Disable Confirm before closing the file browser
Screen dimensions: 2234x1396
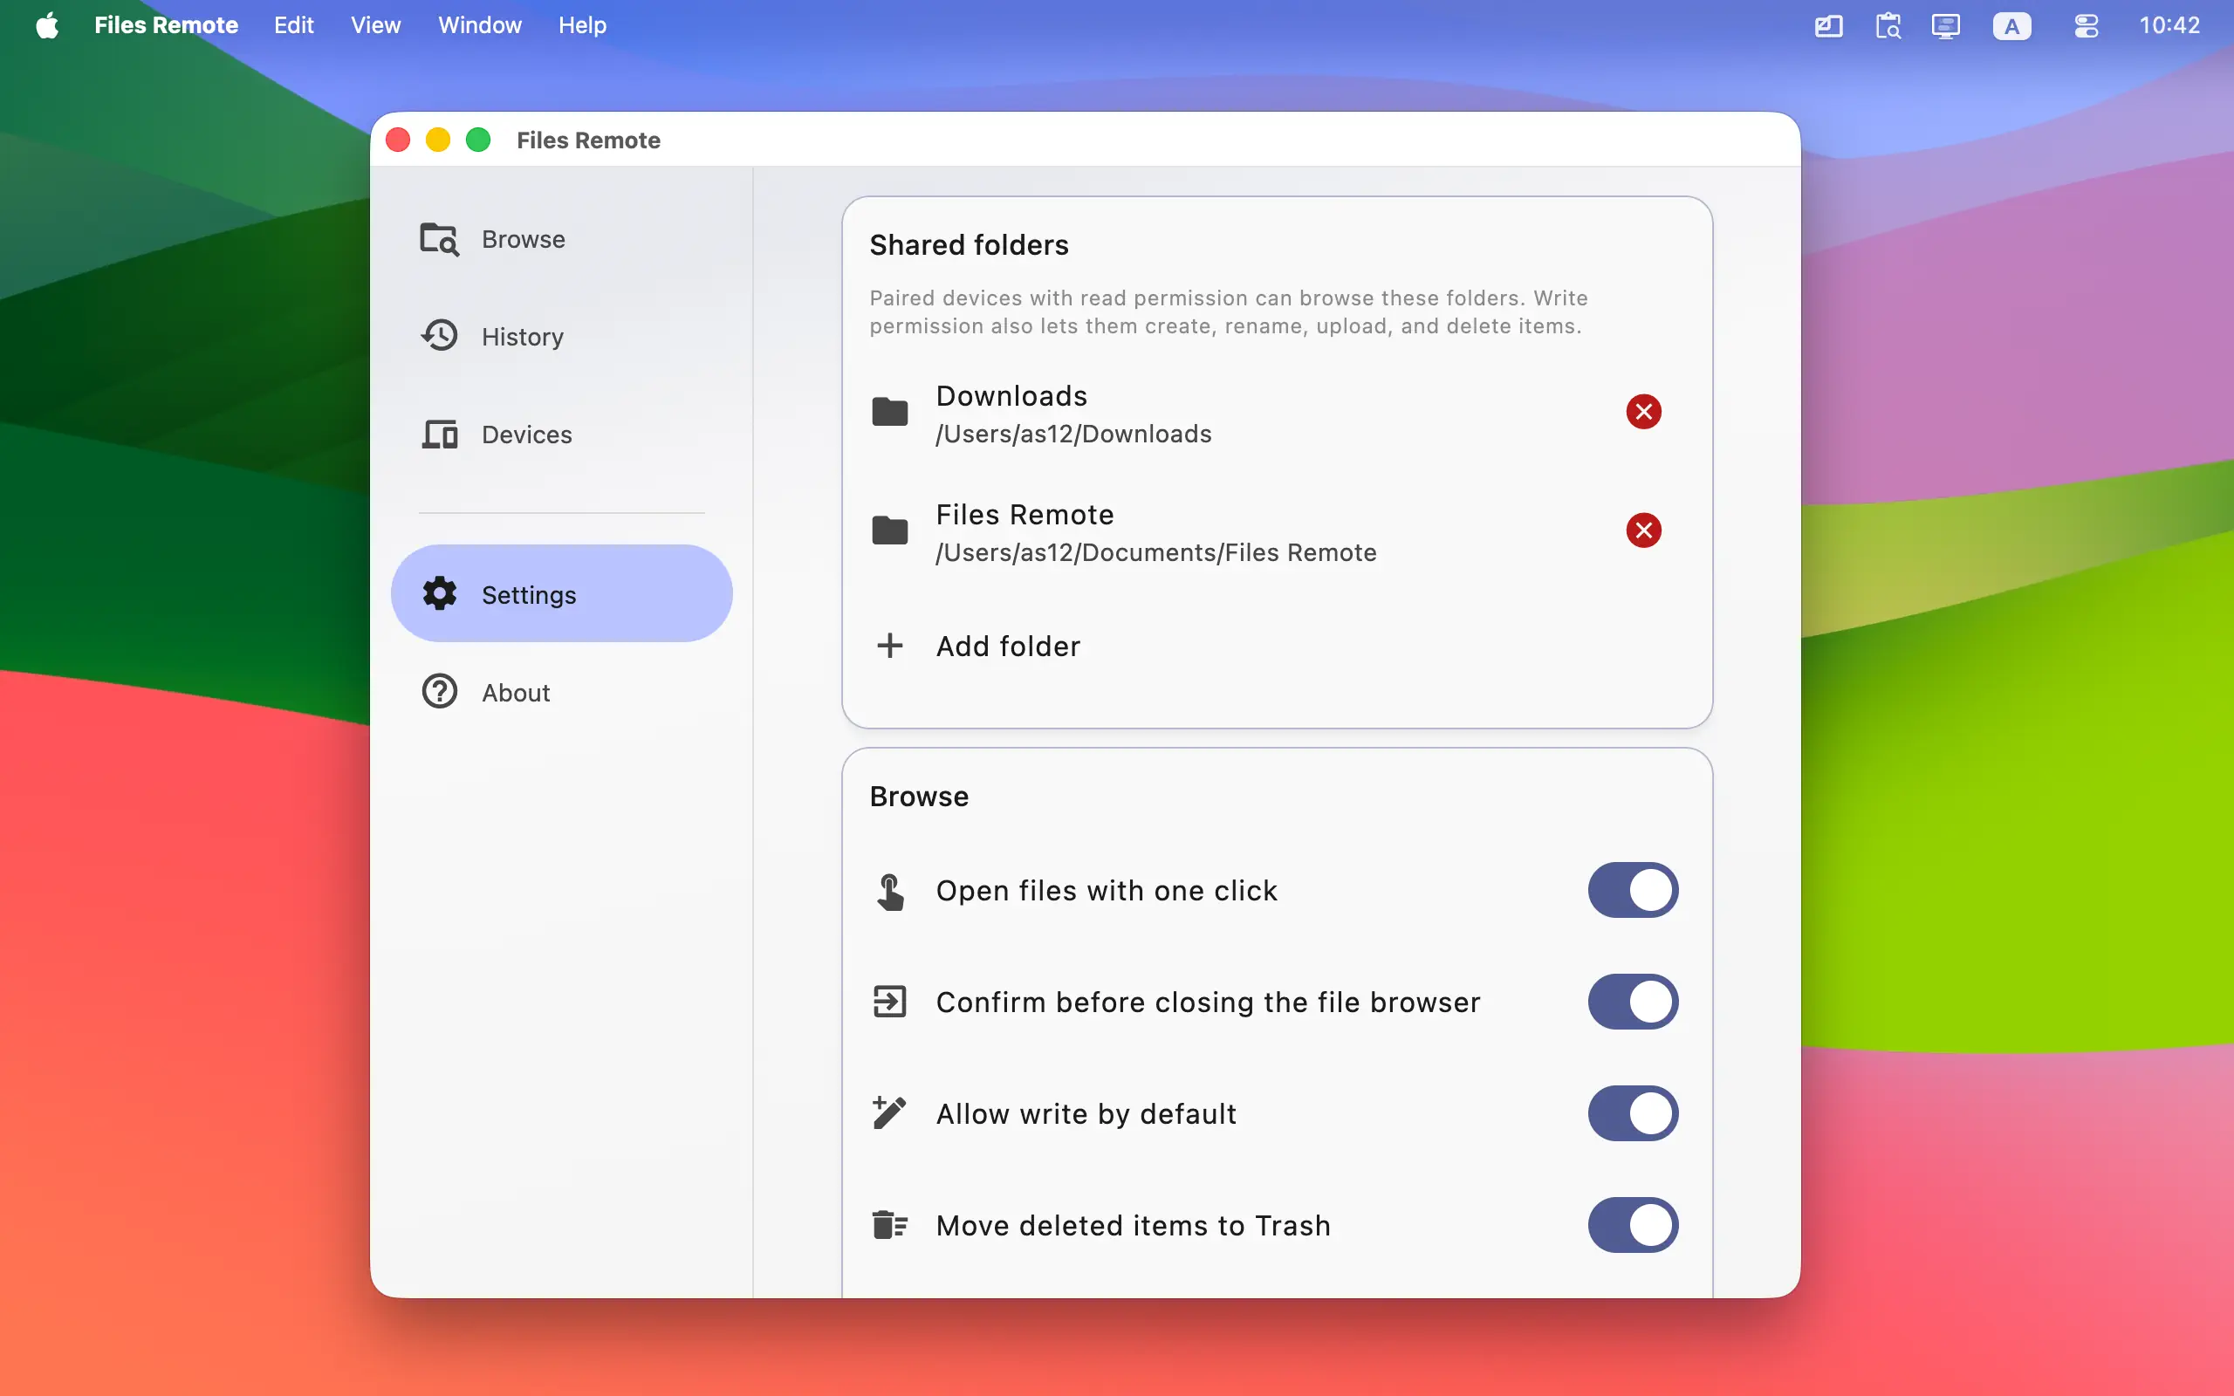coord(1632,1002)
